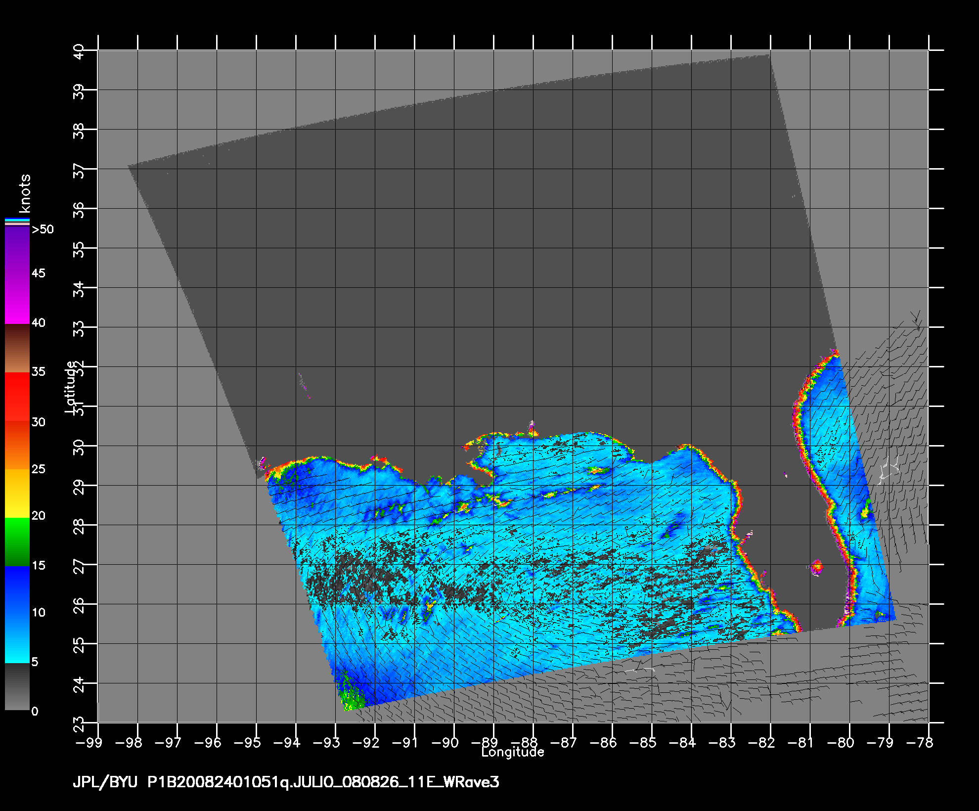The height and width of the screenshot is (811, 979).
Task: Click the '25' latitude axis label
Action: pyautogui.click(x=79, y=646)
